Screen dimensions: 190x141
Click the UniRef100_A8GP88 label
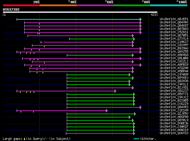click(x=174, y=117)
